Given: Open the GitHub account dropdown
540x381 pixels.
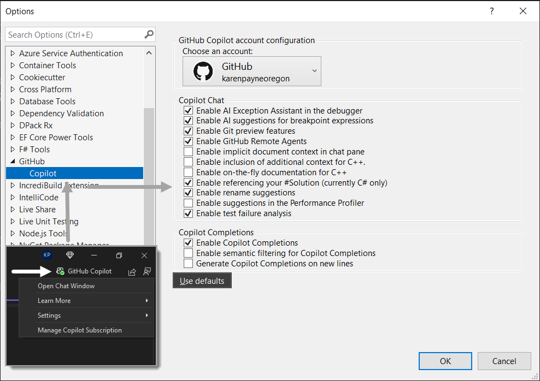Looking at the screenshot, I should pyautogui.click(x=252, y=71).
